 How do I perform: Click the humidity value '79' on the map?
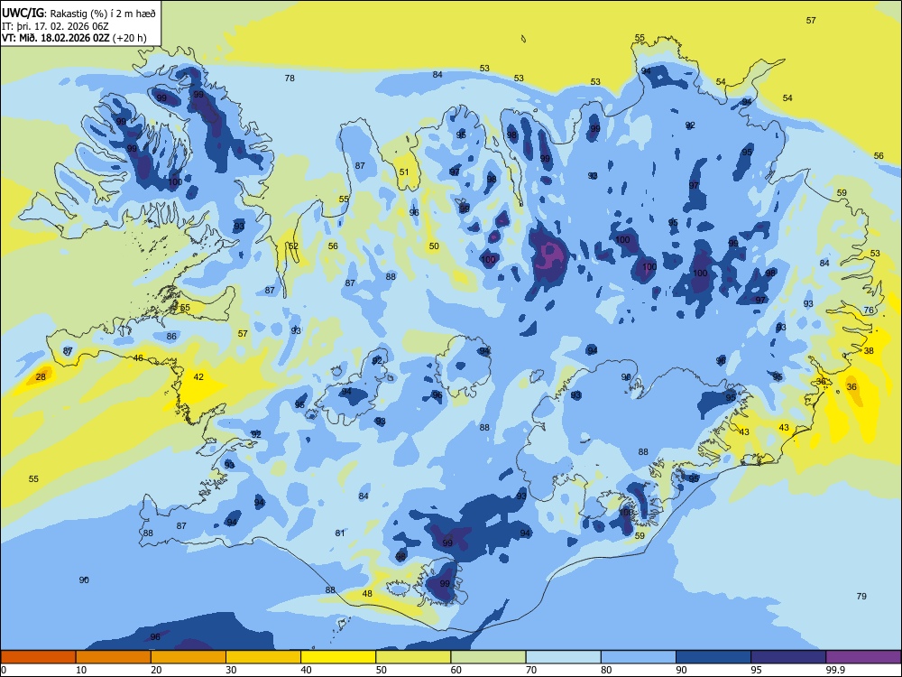[x=861, y=597]
